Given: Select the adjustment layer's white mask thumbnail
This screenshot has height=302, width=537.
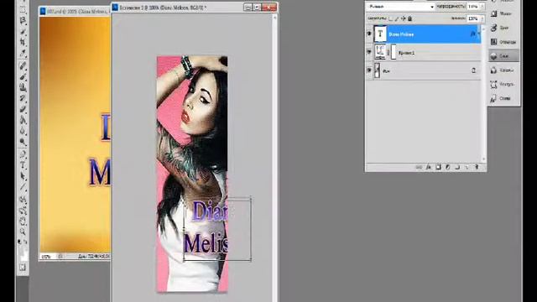Looking at the screenshot, I should pyautogui.click(x=394, y=52).
